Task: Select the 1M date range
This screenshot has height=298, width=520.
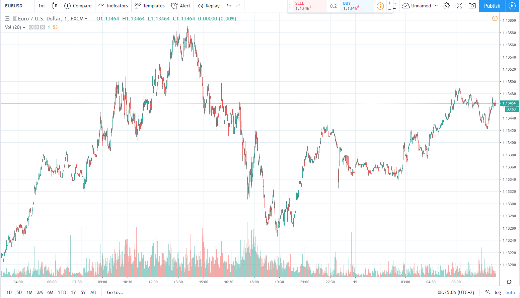Action: 29,292
